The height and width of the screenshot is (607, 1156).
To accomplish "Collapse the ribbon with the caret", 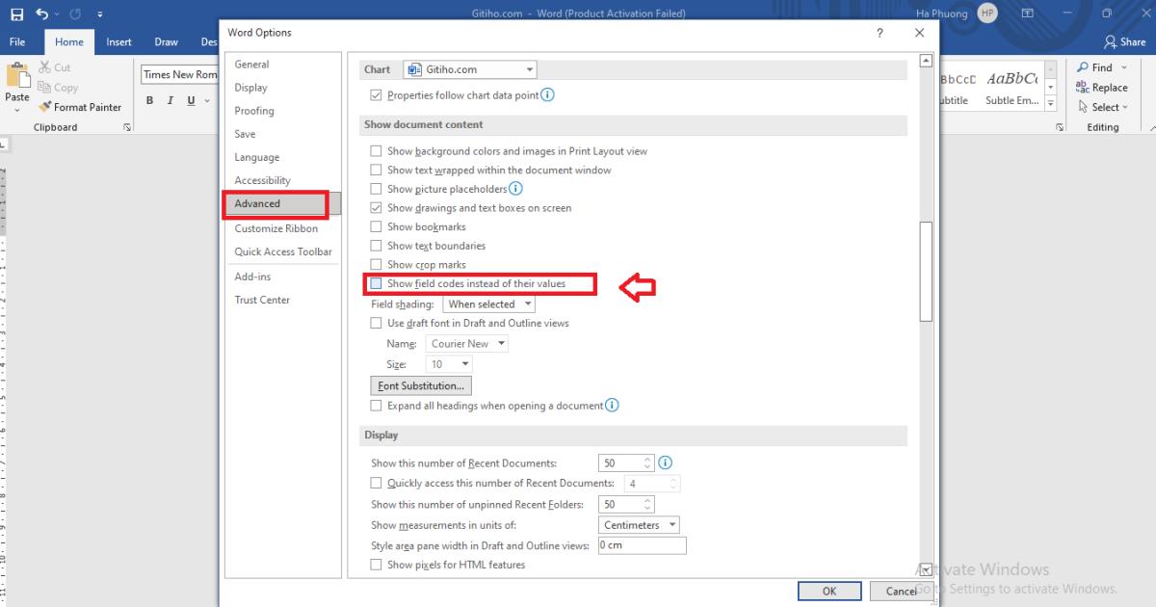I will coord(1151,127).
